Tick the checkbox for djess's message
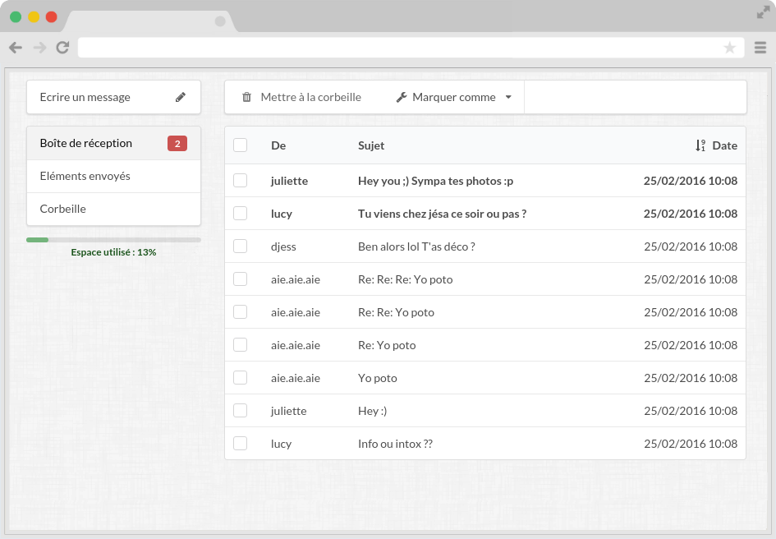 (x=240, y=246)
